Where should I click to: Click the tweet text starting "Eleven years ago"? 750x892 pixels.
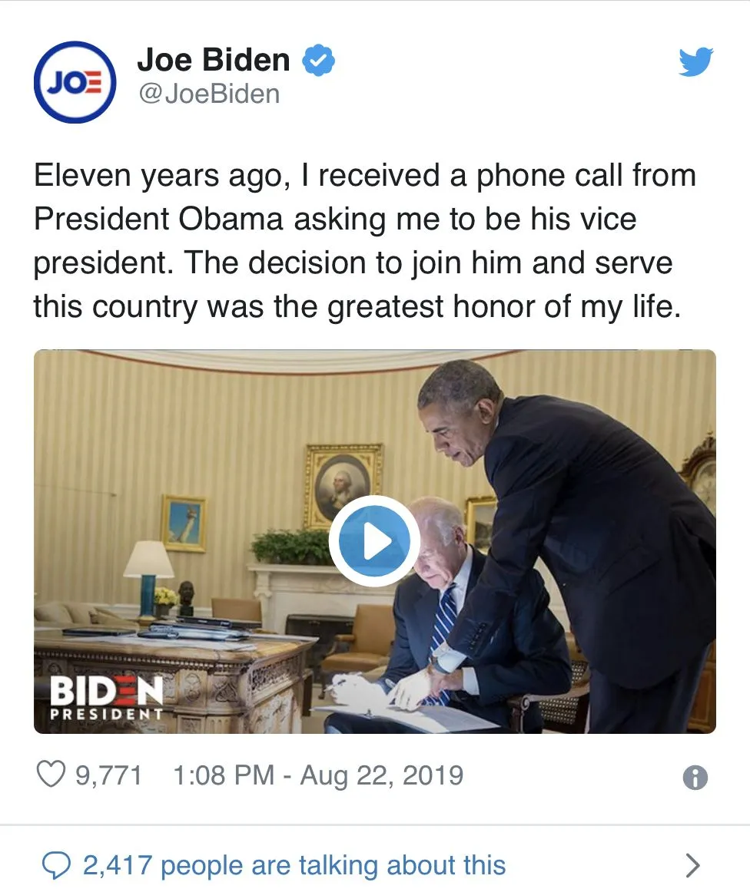click(365, 241)
